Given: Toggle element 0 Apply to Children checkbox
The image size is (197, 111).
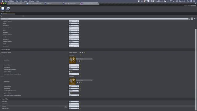Looking at the screenshot, I should pos(70,72).
